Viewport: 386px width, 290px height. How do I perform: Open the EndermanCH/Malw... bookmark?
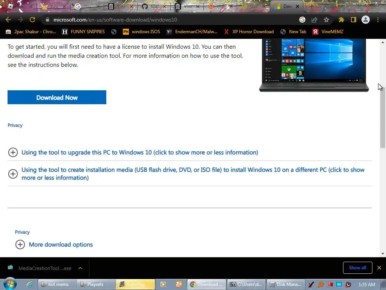(192, 32)
